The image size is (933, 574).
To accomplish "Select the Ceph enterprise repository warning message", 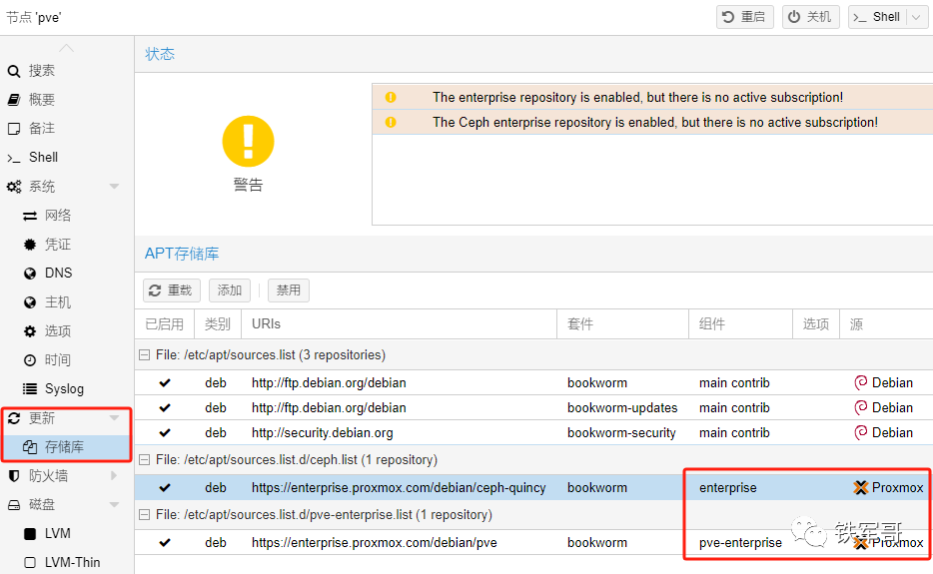I will pos(655,122).
